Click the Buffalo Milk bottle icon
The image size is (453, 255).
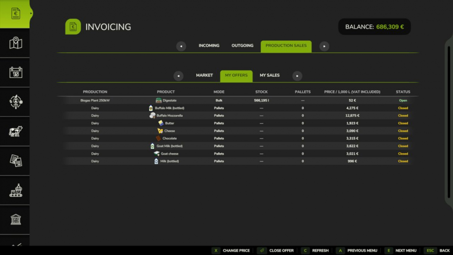(151, 108)
